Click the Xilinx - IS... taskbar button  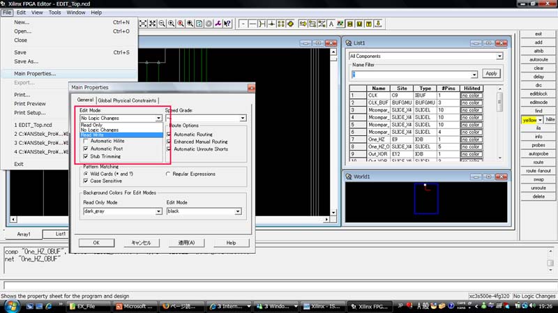coord(322,306)
